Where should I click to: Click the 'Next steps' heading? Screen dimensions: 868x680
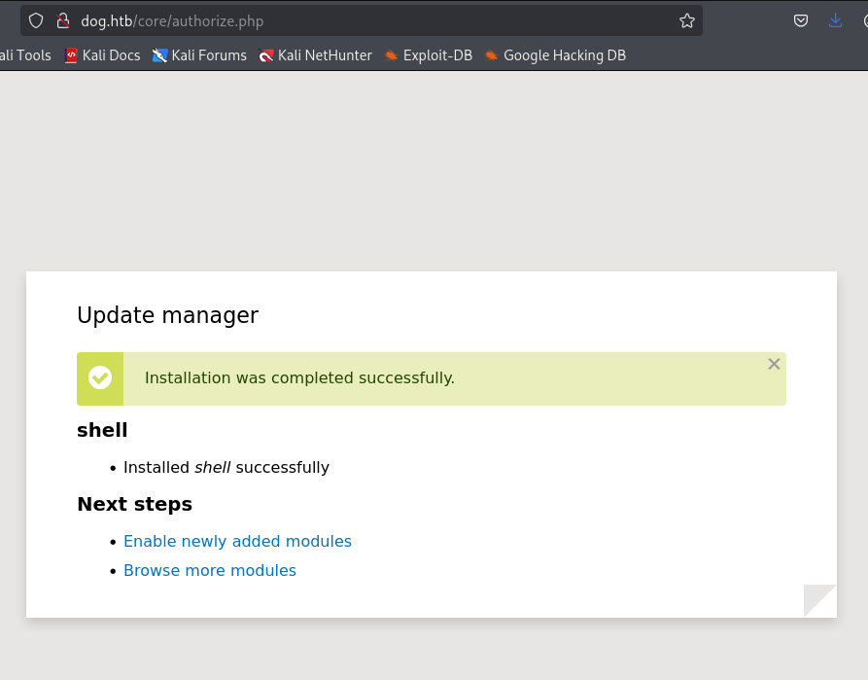[x=134, y=504]
